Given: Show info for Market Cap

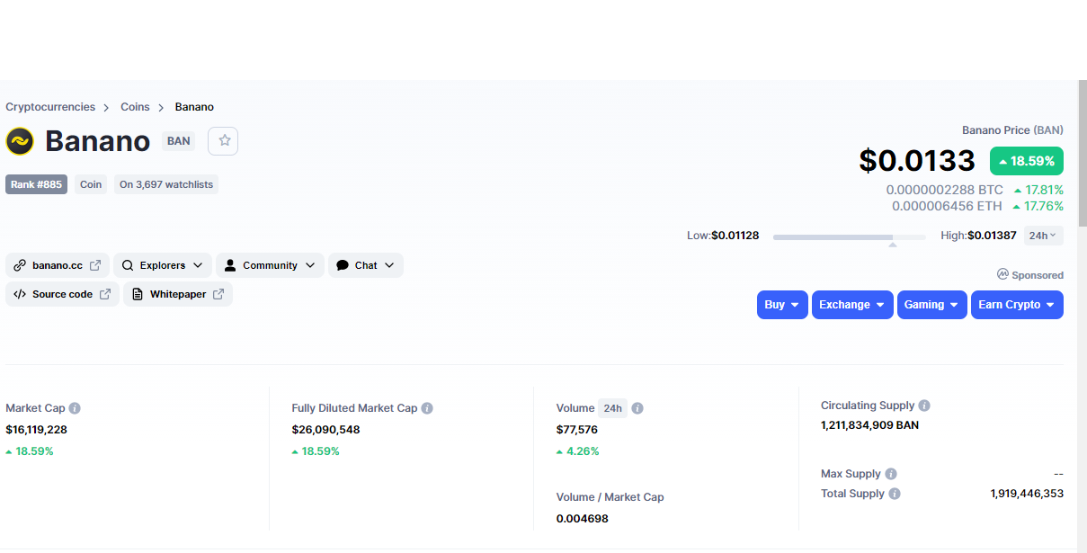Looking at the screenshot, I should point(75,408).
